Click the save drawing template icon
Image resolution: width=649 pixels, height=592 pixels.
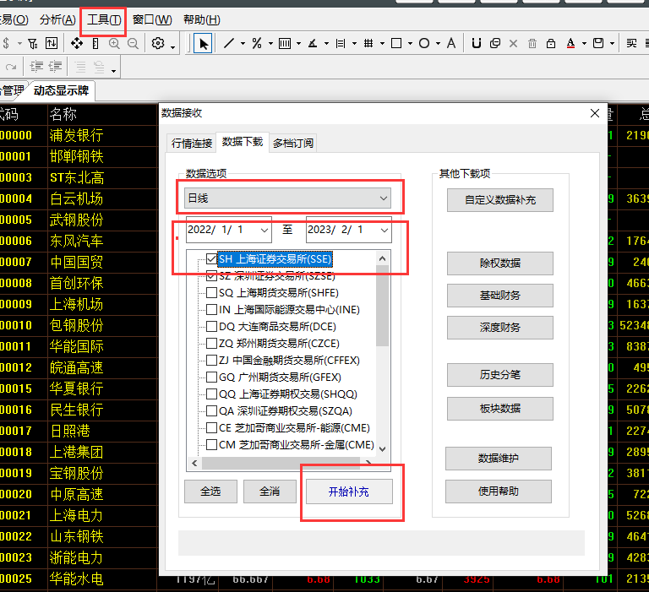[598, 43]
